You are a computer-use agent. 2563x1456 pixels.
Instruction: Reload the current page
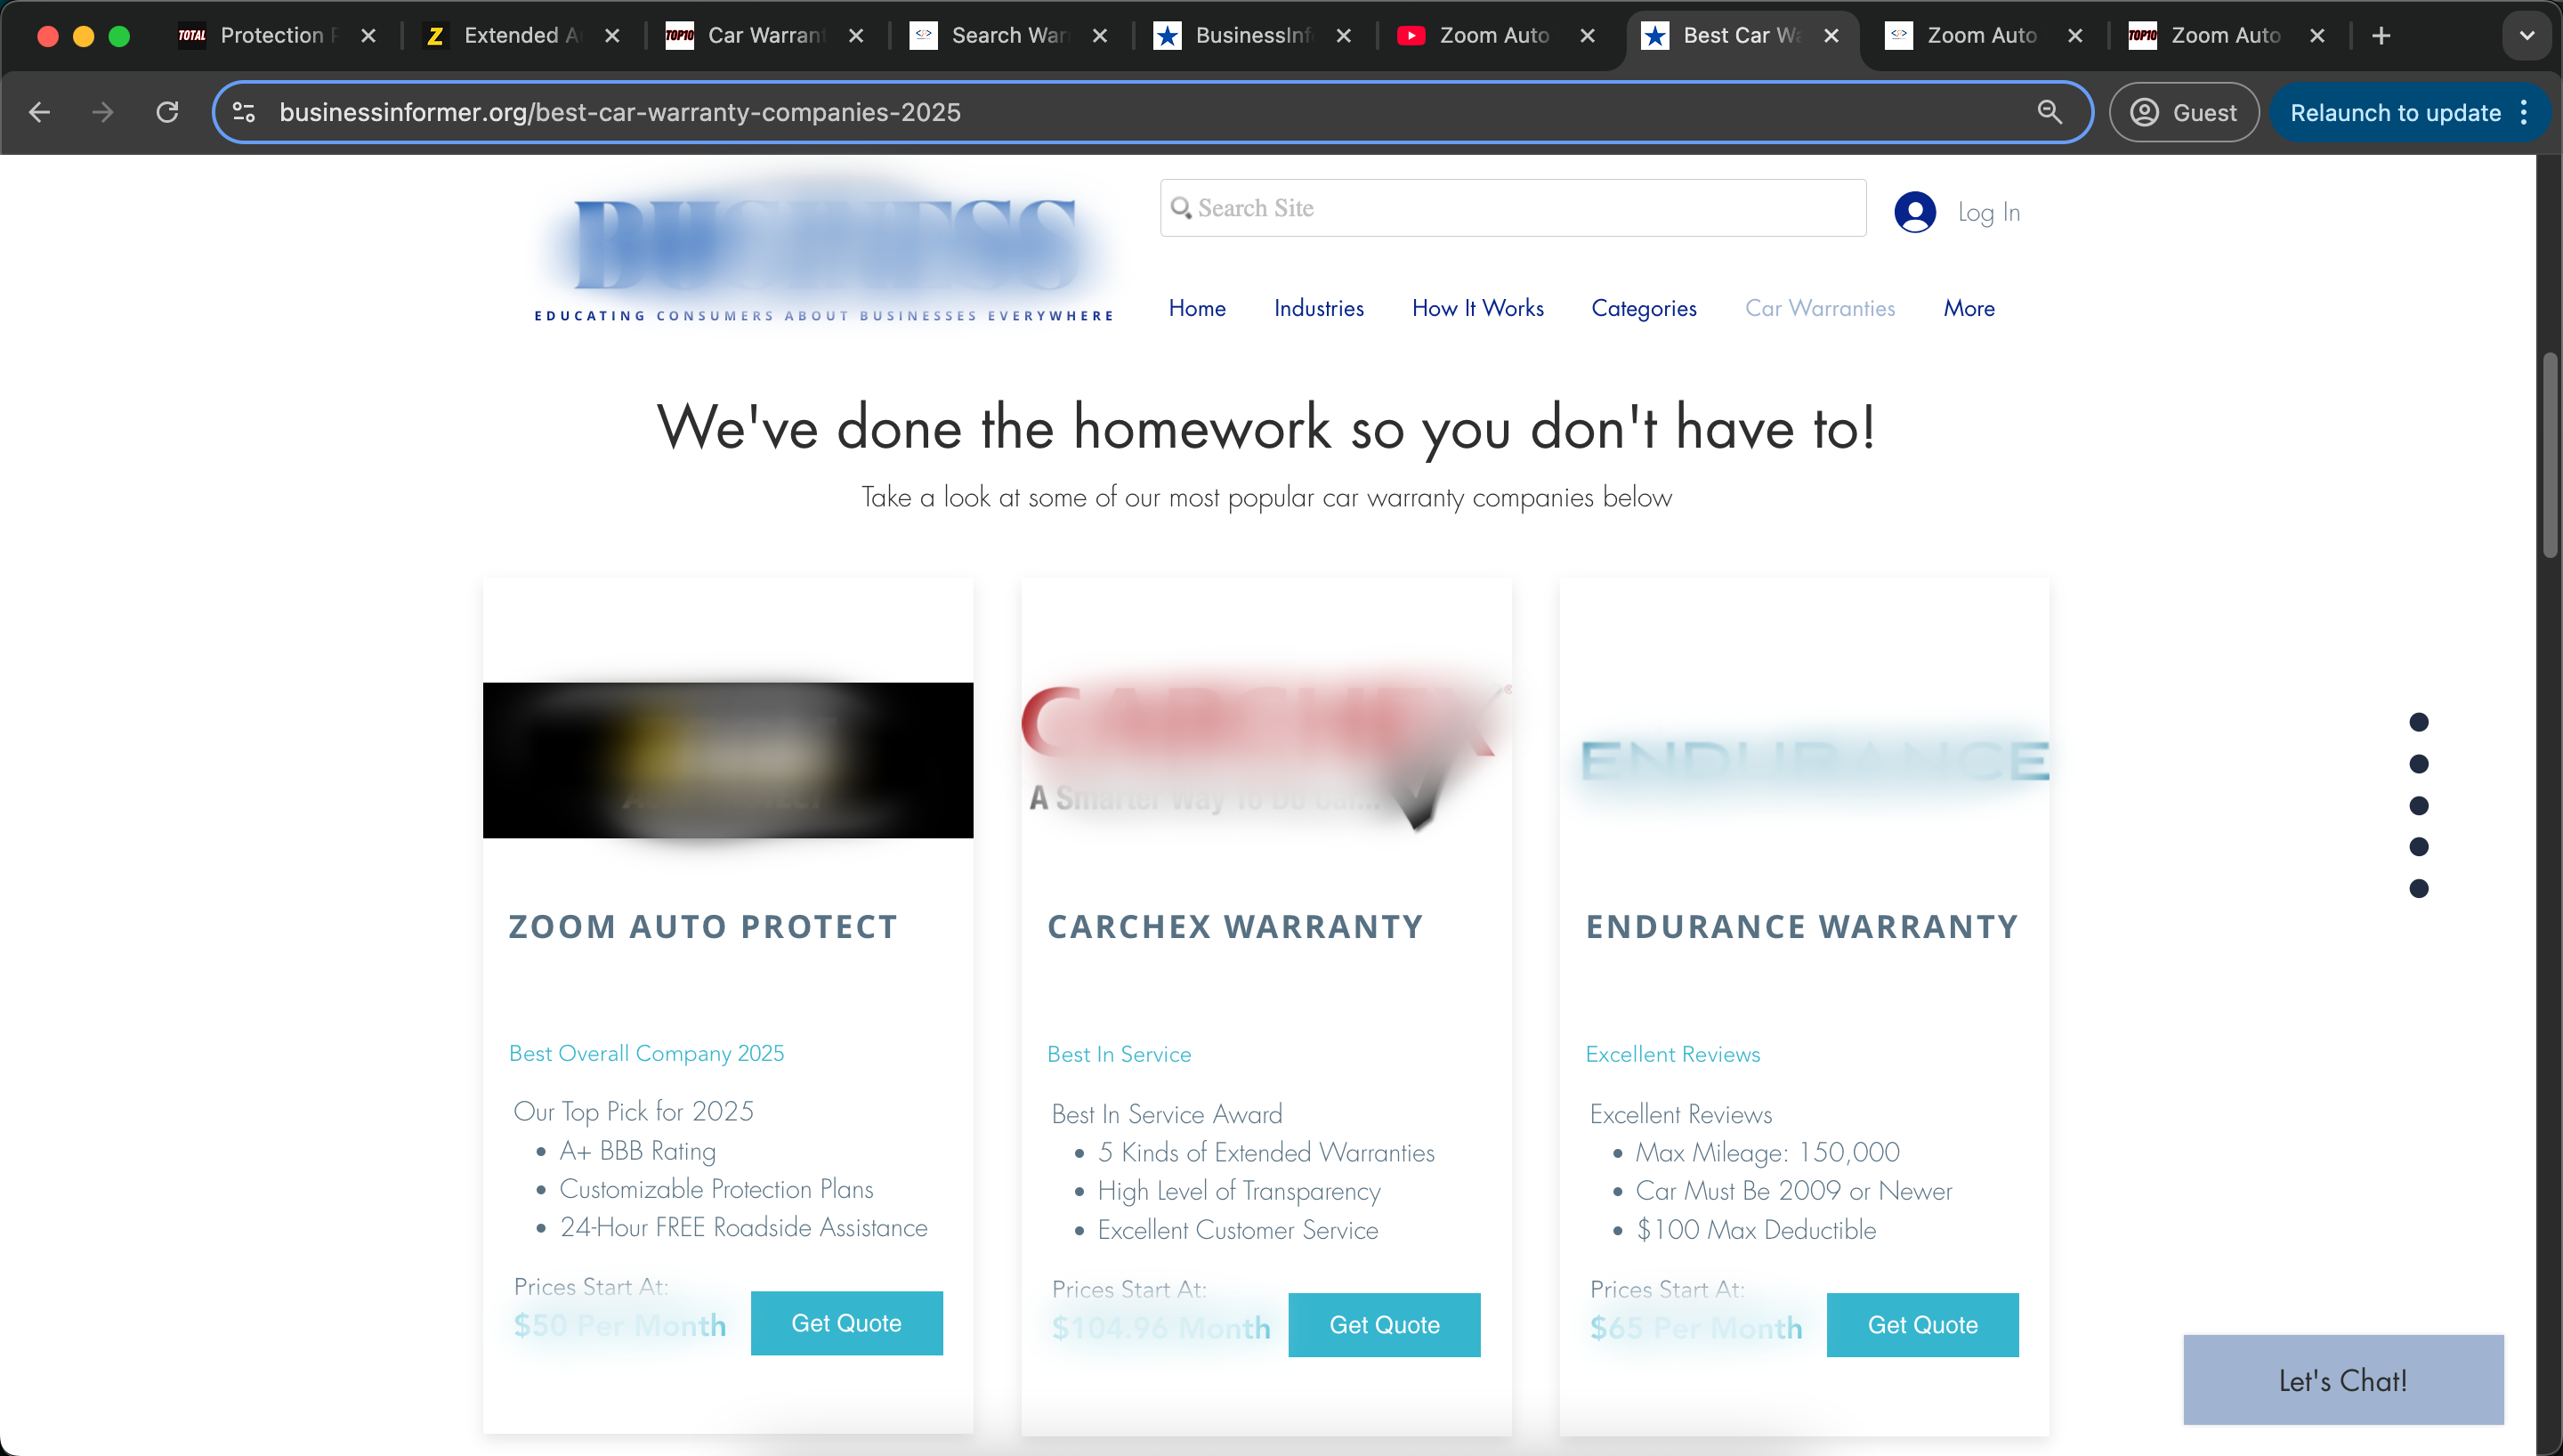168,112
